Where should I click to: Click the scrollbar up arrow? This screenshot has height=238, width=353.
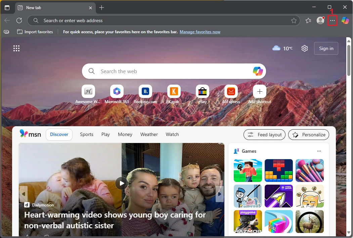coord(349,41)
